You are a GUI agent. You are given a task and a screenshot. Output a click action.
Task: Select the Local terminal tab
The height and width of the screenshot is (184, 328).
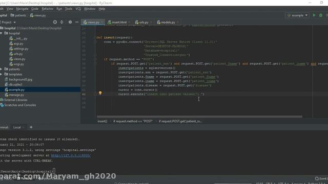tap(17, 127)
